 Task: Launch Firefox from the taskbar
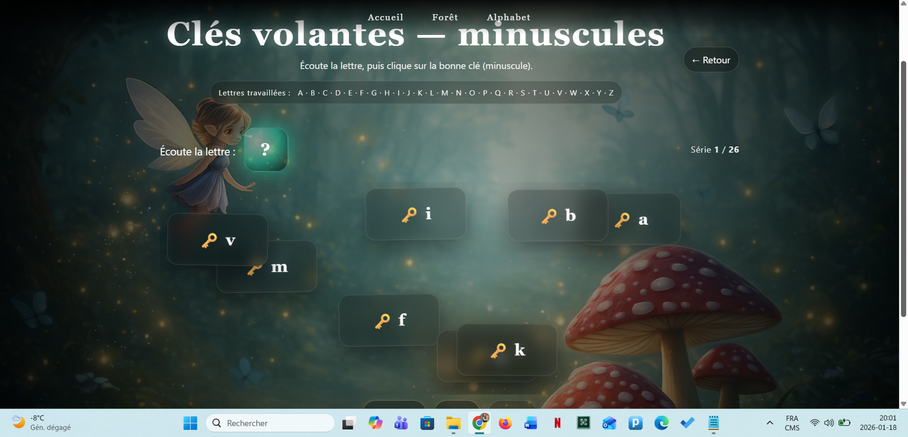[505, 423]
